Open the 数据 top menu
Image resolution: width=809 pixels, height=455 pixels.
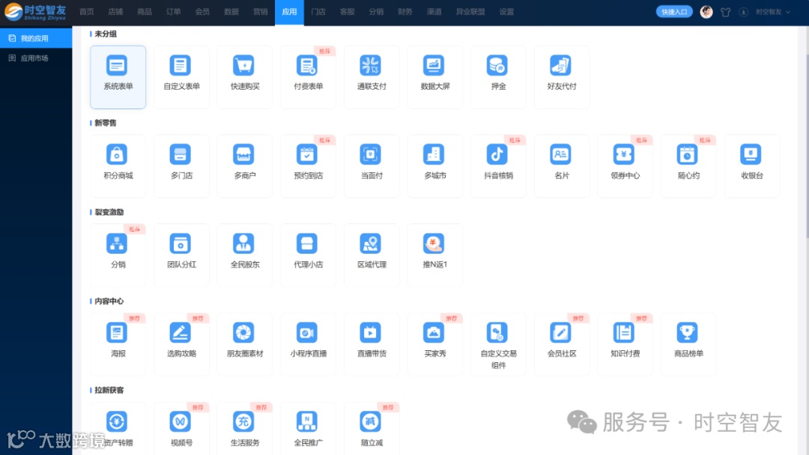(231, 12)
